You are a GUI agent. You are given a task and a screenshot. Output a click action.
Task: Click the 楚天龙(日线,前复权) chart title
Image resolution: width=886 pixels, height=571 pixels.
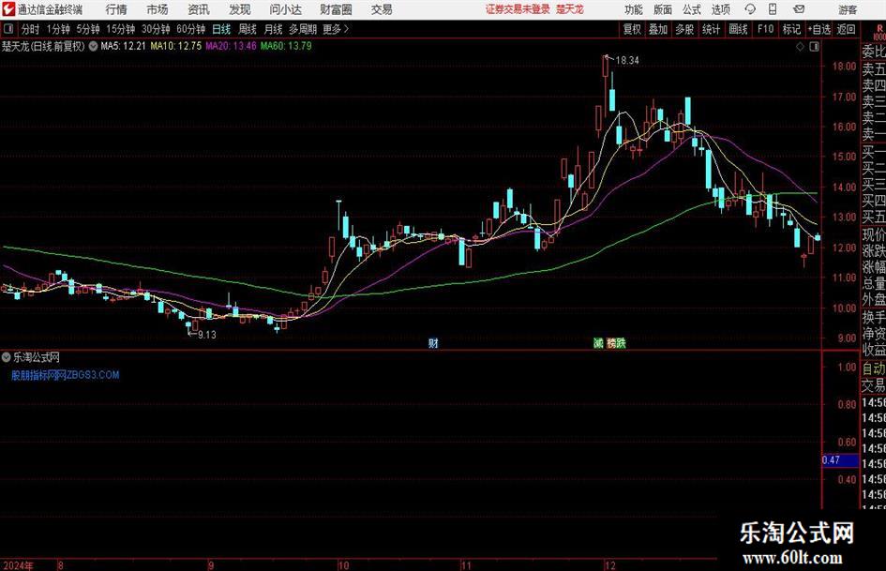(x=43, y=46)
